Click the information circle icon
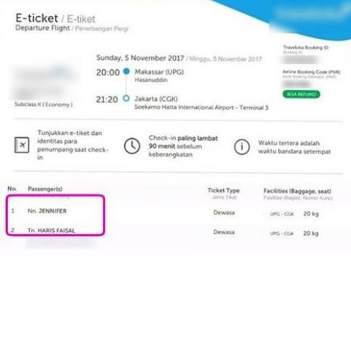 242,147
